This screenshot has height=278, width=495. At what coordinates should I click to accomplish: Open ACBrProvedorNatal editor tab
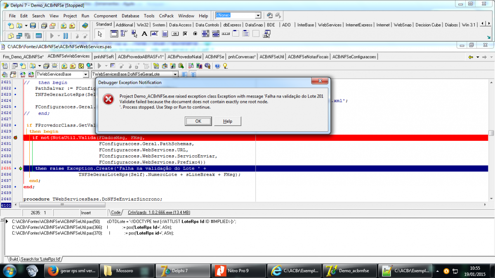point(185,56)
